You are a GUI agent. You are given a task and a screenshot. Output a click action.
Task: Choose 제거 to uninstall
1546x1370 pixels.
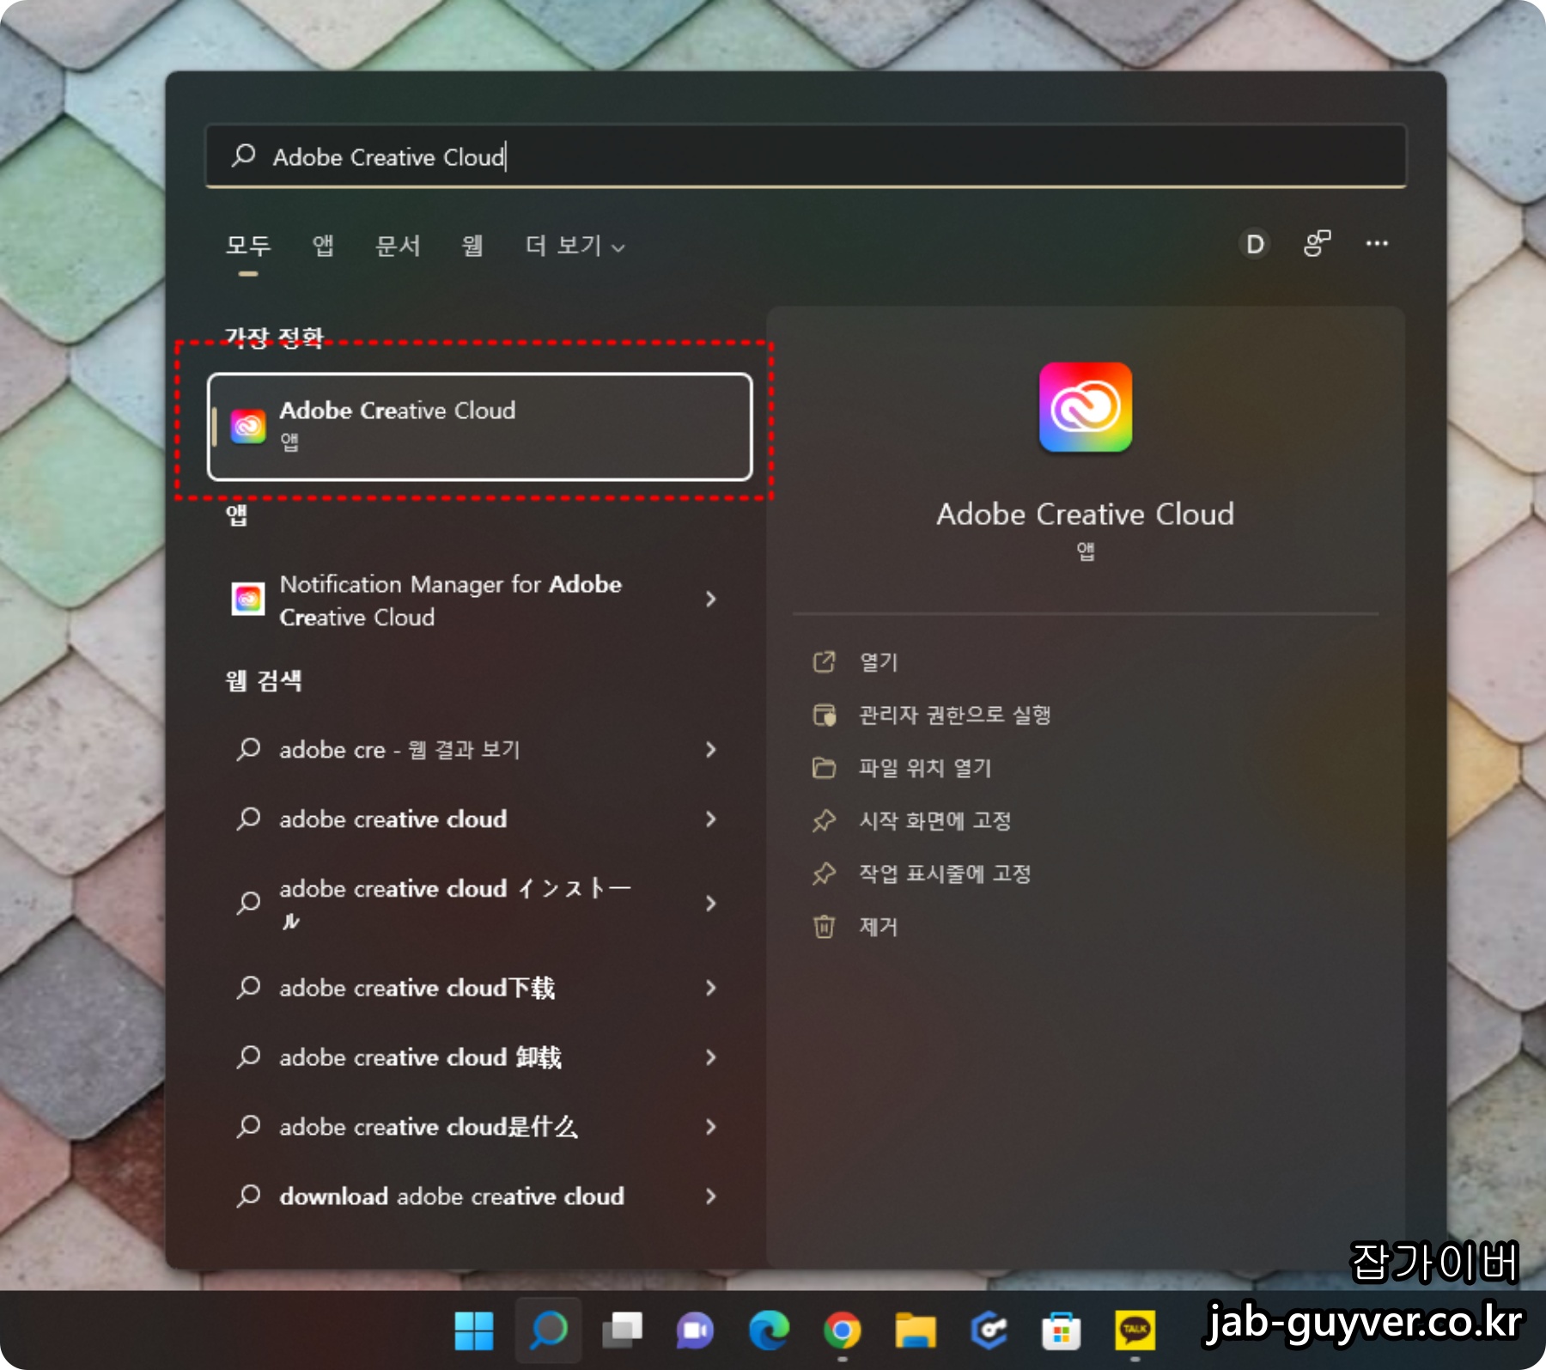click(x=879, y=927)
